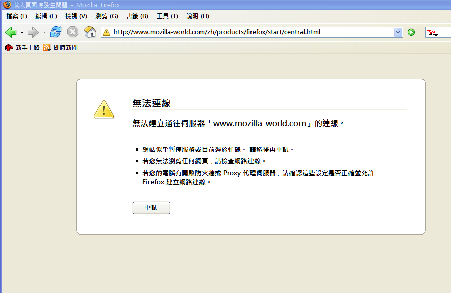Open the 編輯 (E) menu
Viewport: 451px width, 293px height.
(46, 16)
